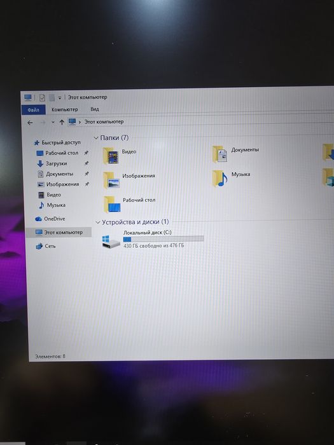Click the Элементов: 8 status bar text

click(x=50, y=356)
